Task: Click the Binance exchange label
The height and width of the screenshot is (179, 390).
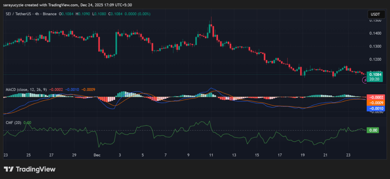Action: click(56, 14)
